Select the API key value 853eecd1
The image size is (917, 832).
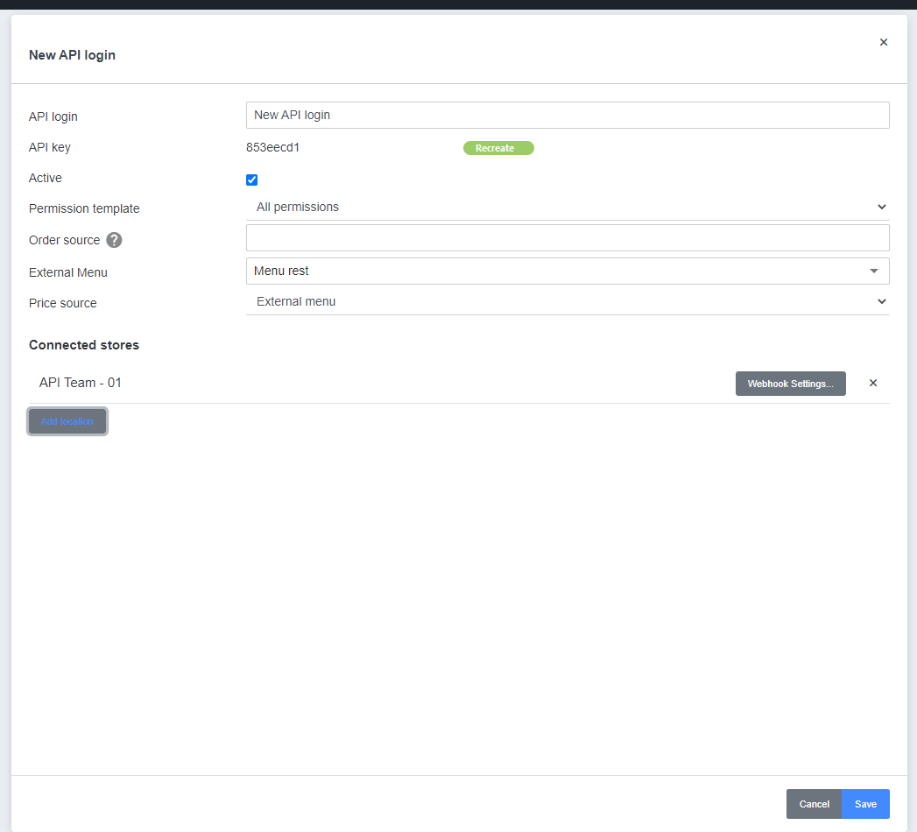tap(273, 148)
